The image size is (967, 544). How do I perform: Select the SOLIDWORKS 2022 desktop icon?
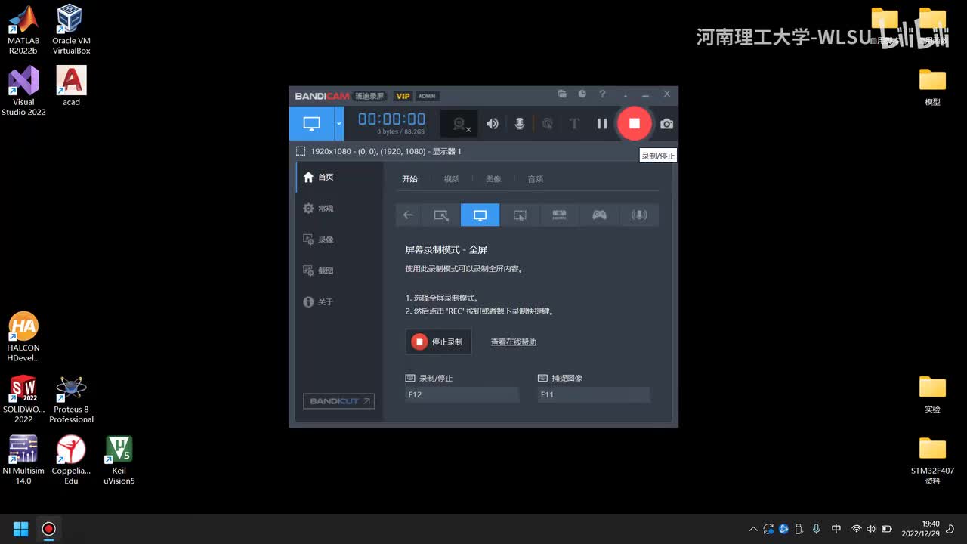click(x=23, y=399)
